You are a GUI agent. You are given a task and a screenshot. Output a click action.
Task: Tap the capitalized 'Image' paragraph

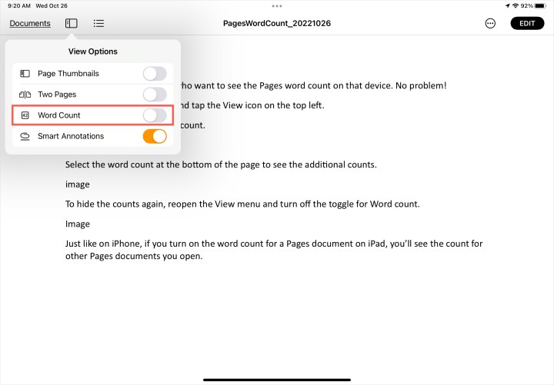[x=78, y=224]
